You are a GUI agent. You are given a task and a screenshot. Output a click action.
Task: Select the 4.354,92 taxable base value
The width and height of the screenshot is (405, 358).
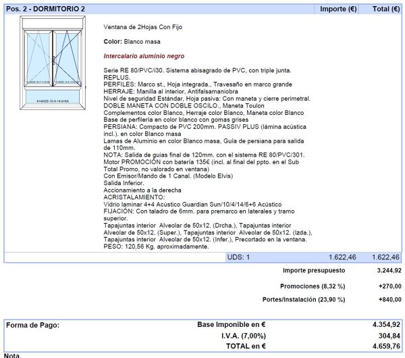point(386,325)
